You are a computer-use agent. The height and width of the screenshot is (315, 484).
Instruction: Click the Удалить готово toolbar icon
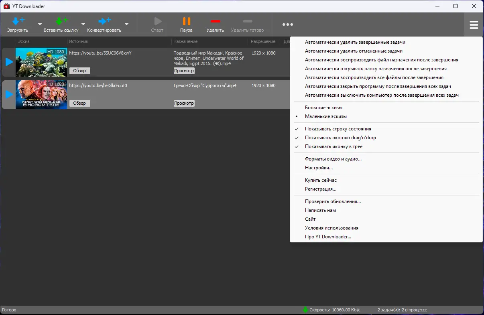tap(248, 21)
